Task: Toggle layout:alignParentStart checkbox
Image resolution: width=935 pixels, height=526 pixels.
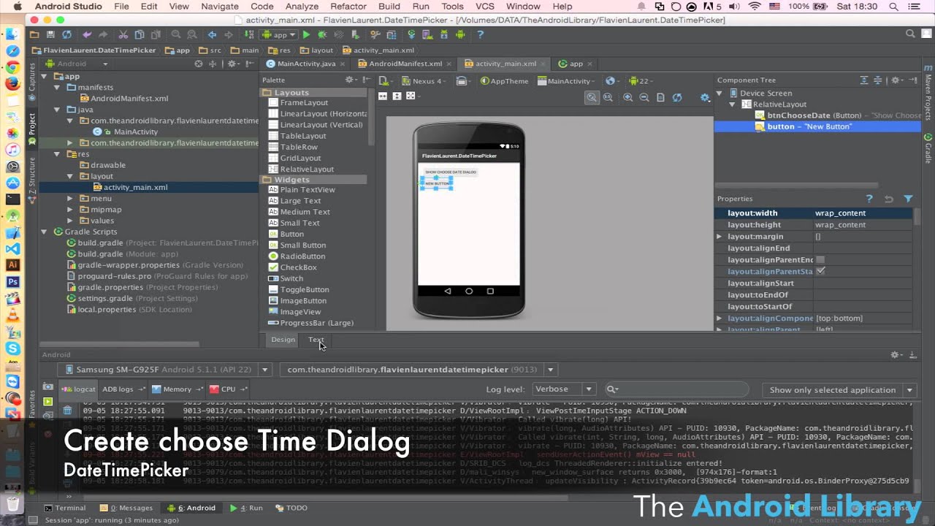Action: [820, 271]
